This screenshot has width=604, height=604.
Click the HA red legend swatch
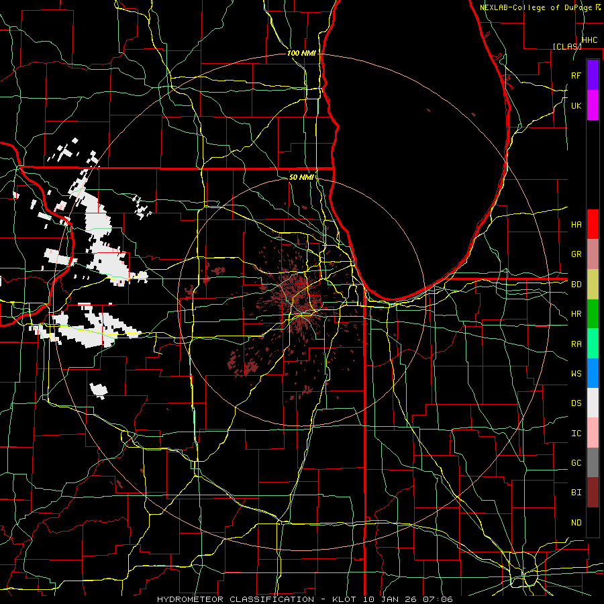coord(593,224)
